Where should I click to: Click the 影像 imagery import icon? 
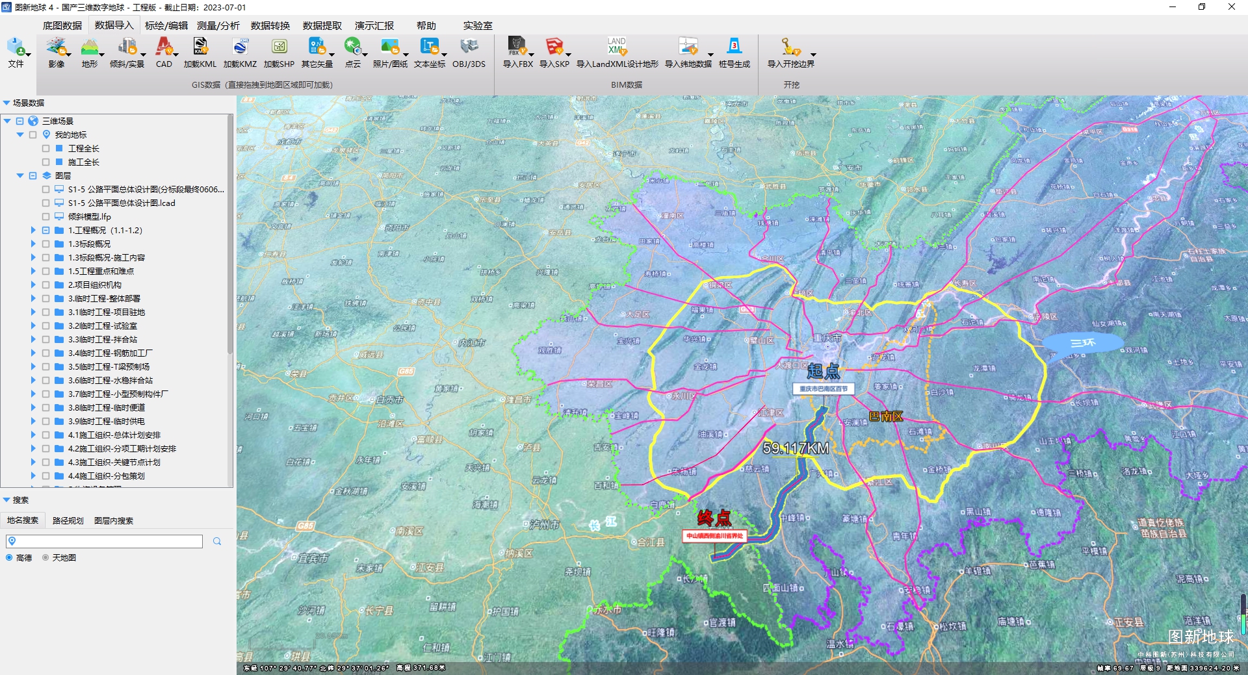coord(57,47)
